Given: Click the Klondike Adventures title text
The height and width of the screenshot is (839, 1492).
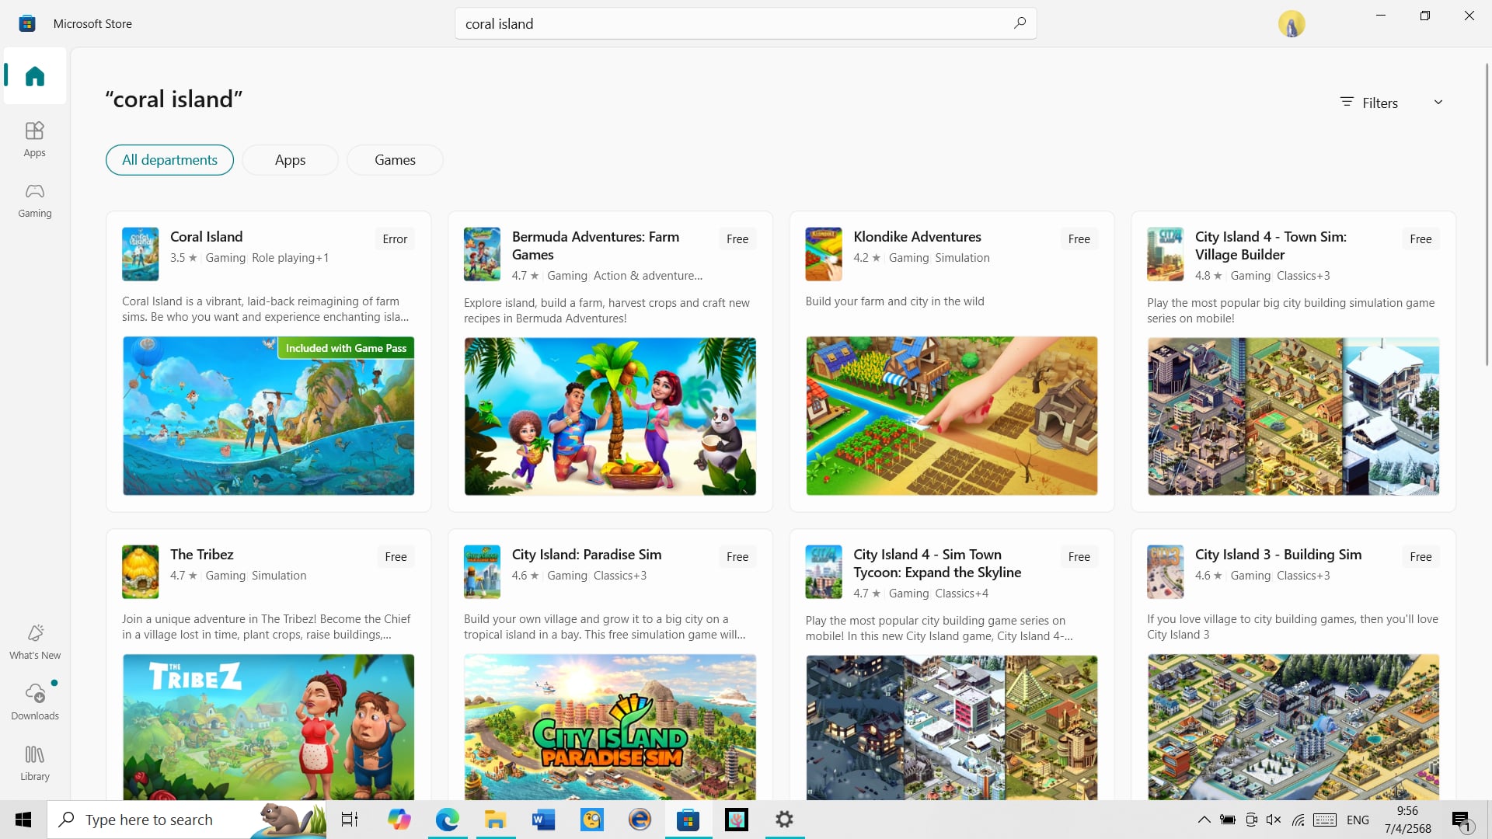Looking at the screenshot, I should click(917, 237).
